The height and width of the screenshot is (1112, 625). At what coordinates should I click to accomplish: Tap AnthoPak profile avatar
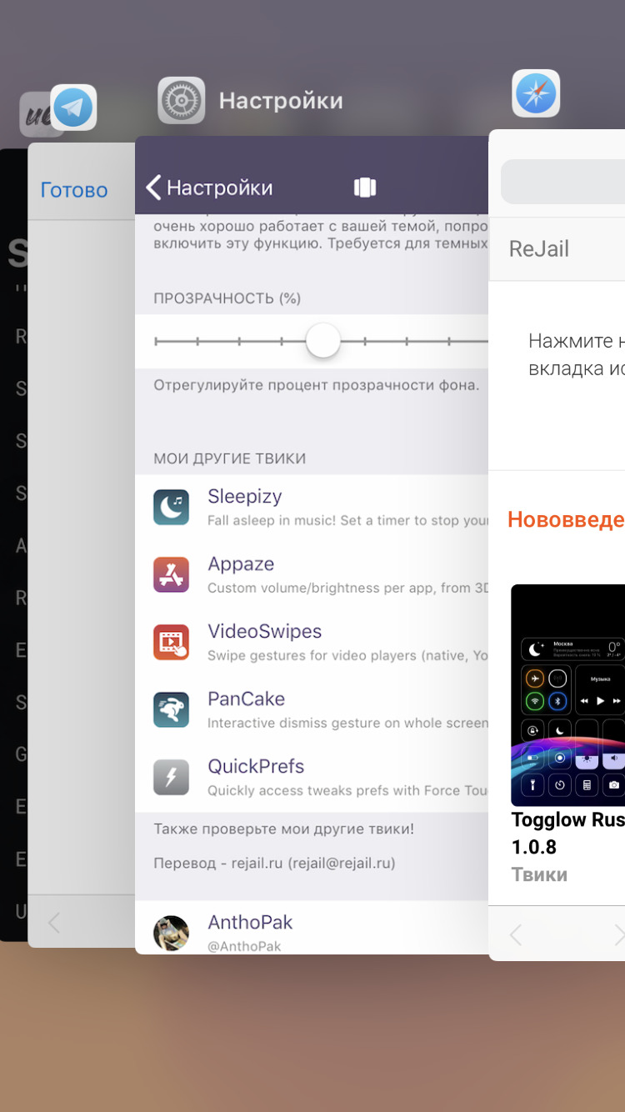pyautogui.click(x=172, y=933)
